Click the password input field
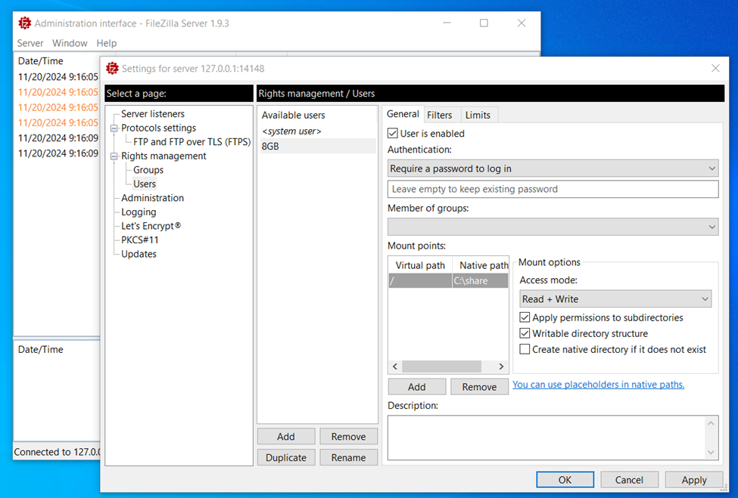Image resolution: width=738 pixels, height=498 pixels. (553, 189)
